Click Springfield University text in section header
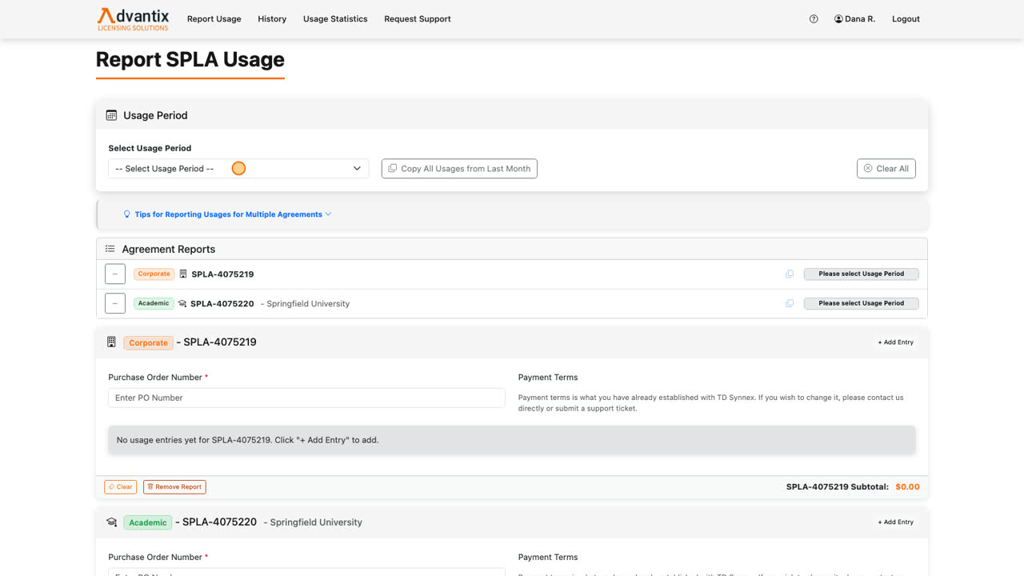This screenshot has width=1024, height=576. tap(316, 522)
